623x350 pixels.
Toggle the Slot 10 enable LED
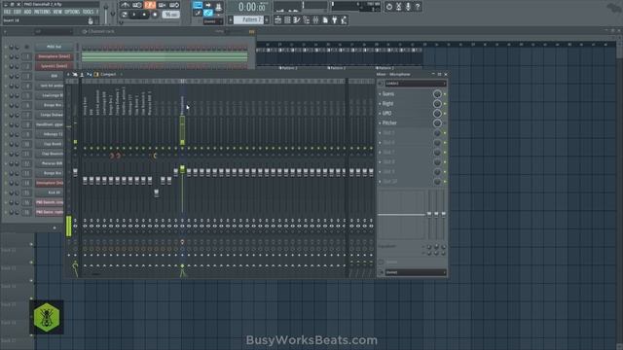[445, 182]
